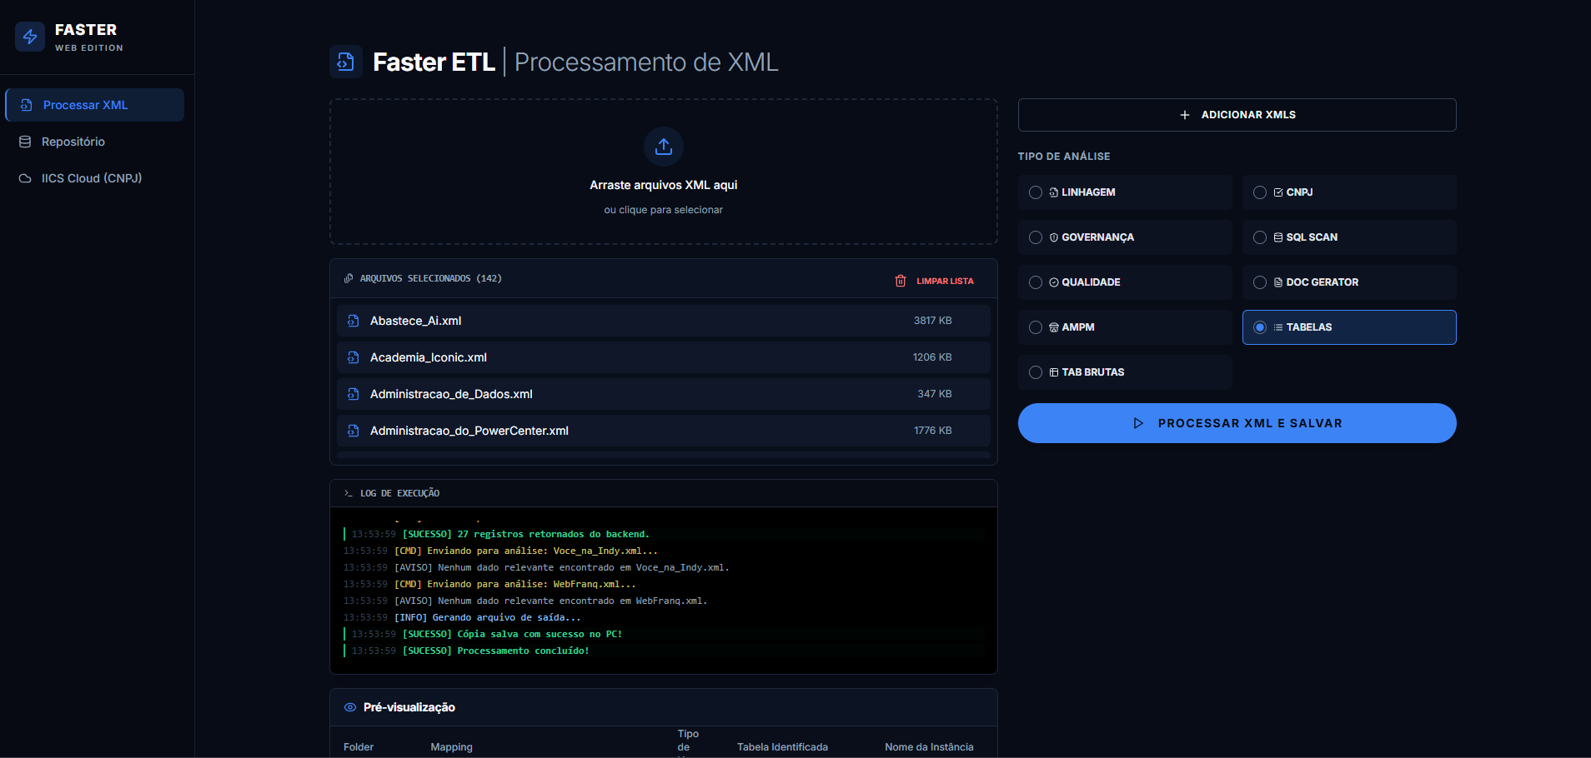Click the selected TABELAS radio button
The image size is (1591, 758).
(x=1260, y=327)
